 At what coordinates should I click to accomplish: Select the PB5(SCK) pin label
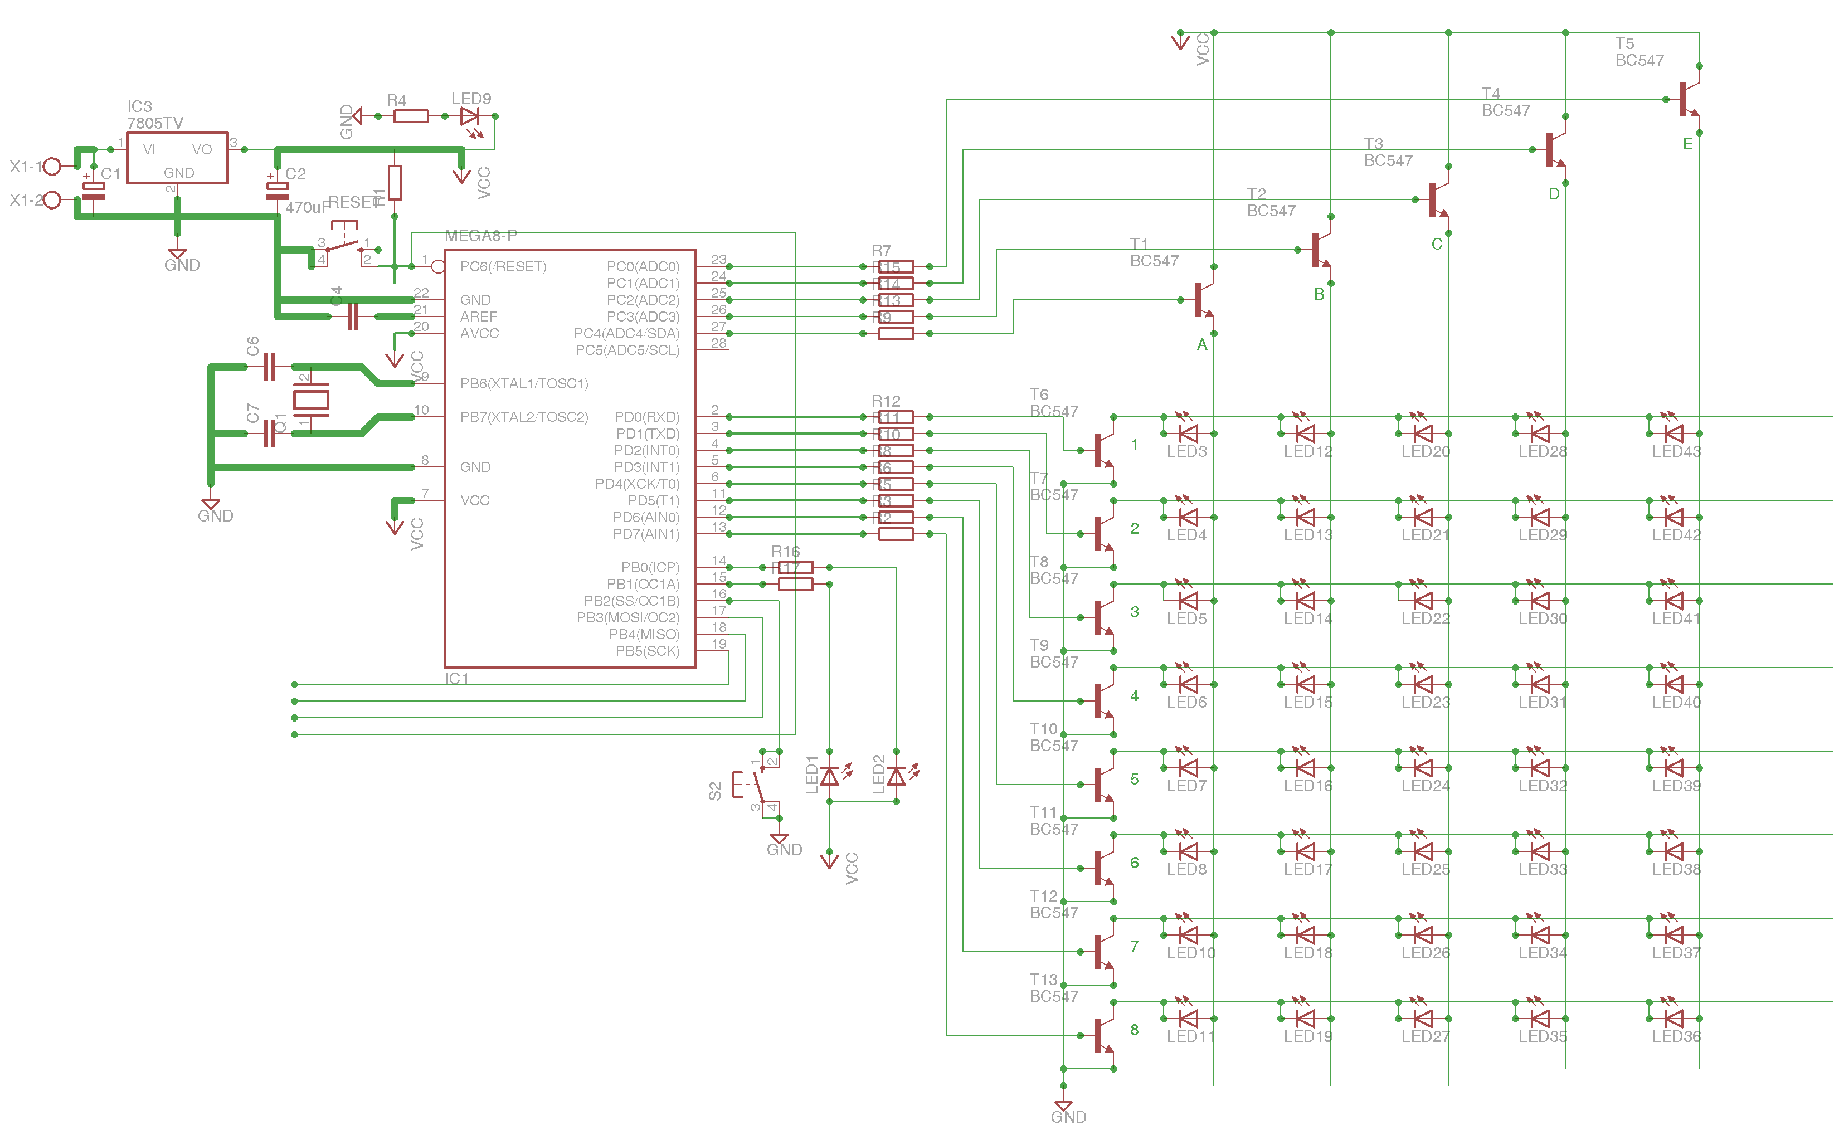(647, 651)
